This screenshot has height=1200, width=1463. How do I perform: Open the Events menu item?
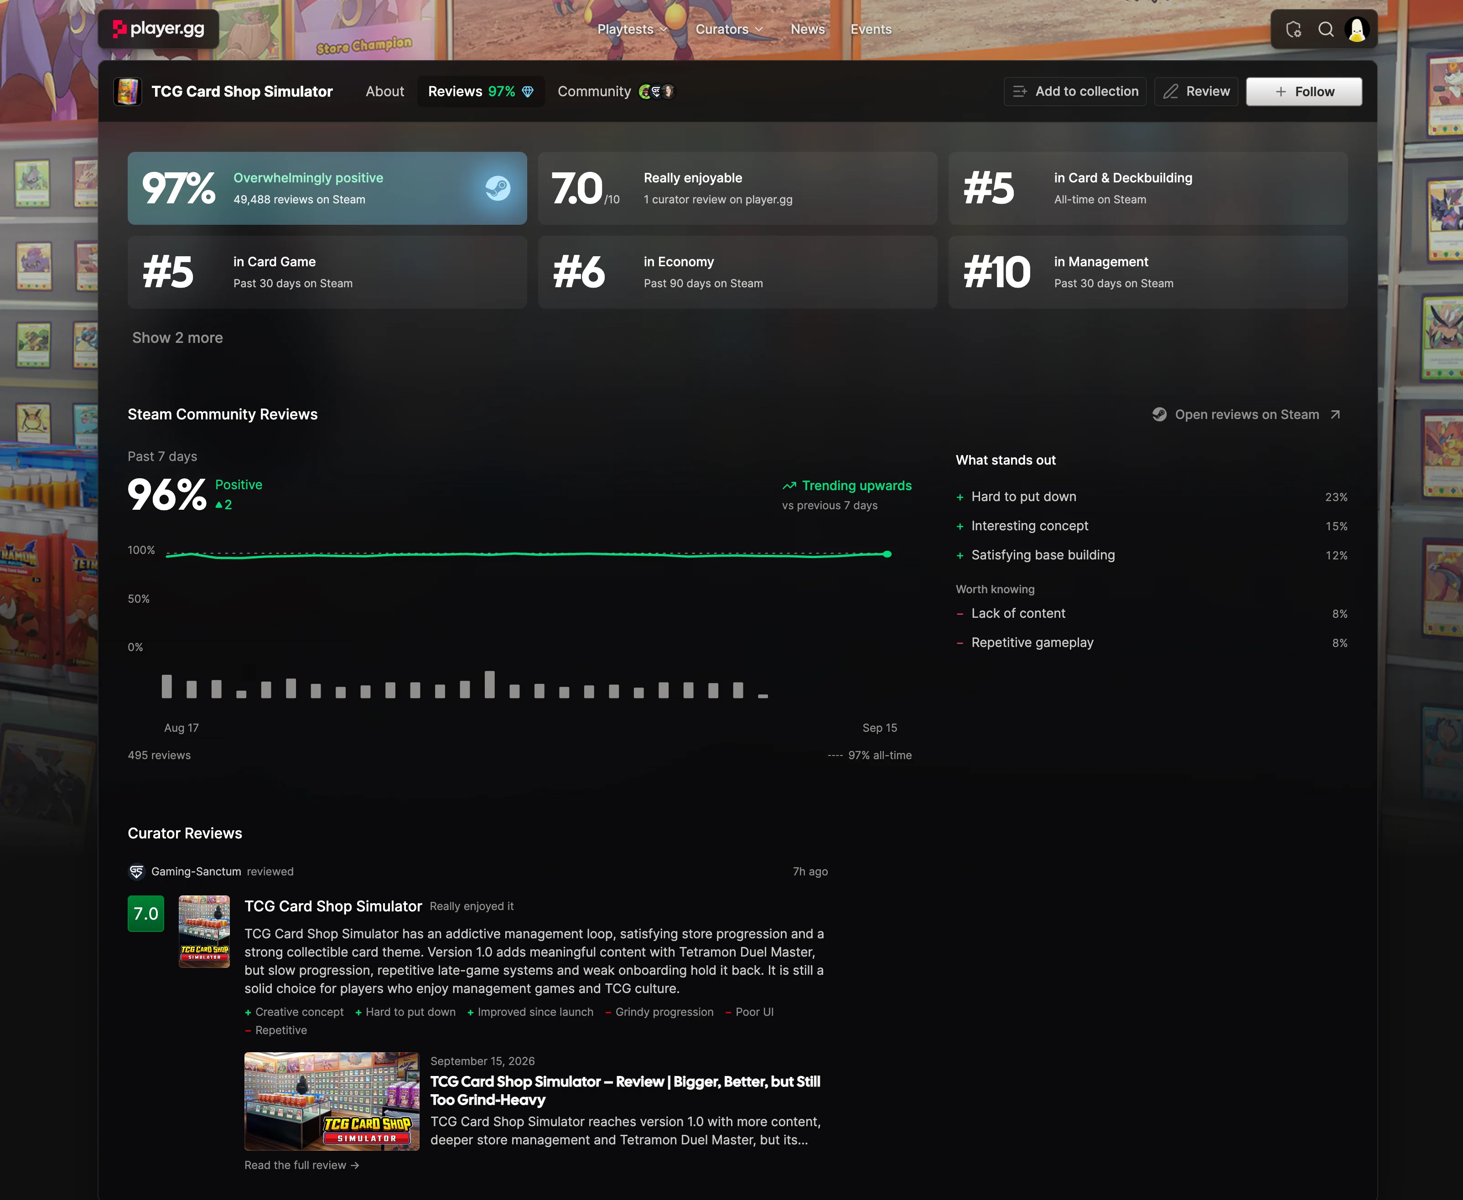[871, 29]
